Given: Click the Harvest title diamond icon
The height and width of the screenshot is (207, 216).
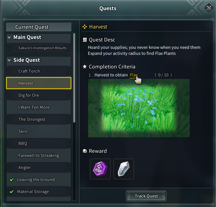Looking at the screenshot, I should (85, 27).
